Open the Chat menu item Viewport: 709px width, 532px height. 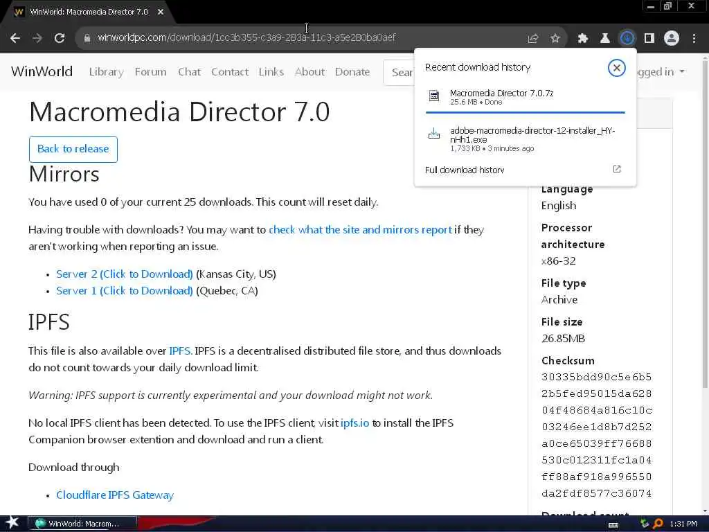coord(189,72)
